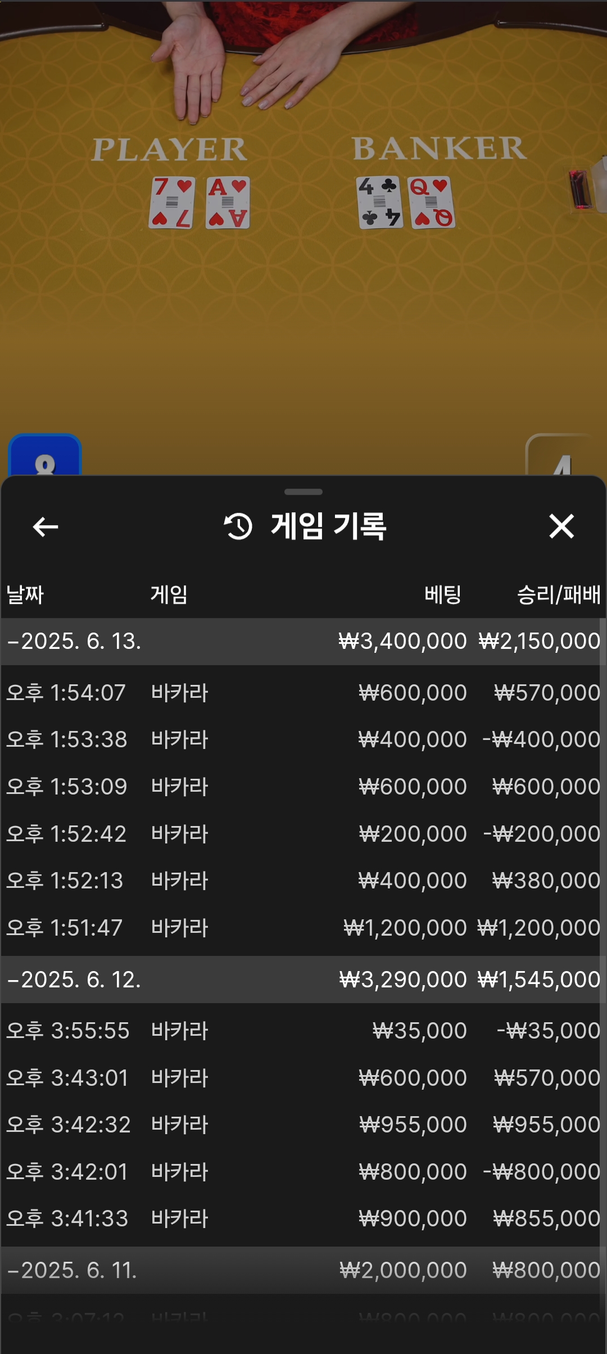This screenshot has height=1354, width=607.
Task: Tap the -₩800,000 loss at 3:42:01
Action: pos(542,1172)
